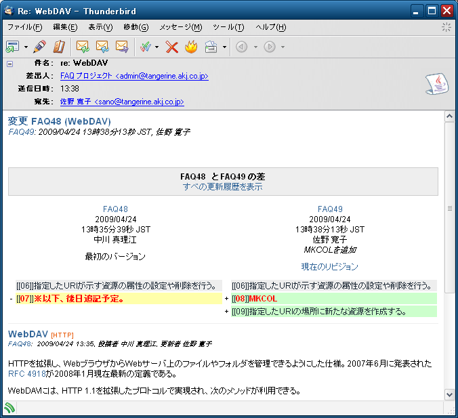The height and width of the screenshot is (418, 458).
Task: Click the removed line [[07]]※以下、後日追記予定。
Action: 119,299
